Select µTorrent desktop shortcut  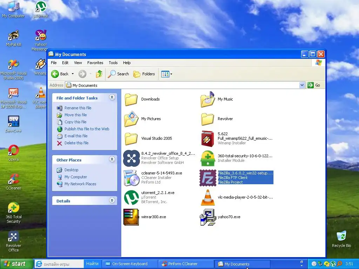click(41, 9)
